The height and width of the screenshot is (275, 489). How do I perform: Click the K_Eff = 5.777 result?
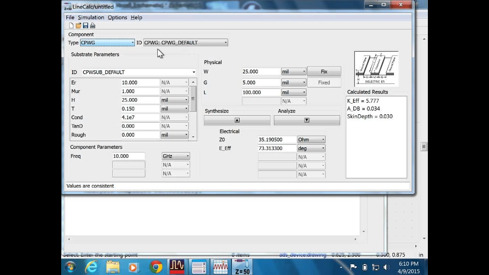pos(363,101)
